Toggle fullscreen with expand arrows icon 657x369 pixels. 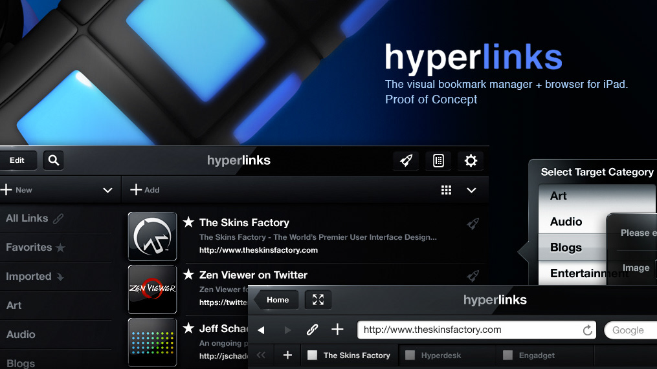pos(318,300)
